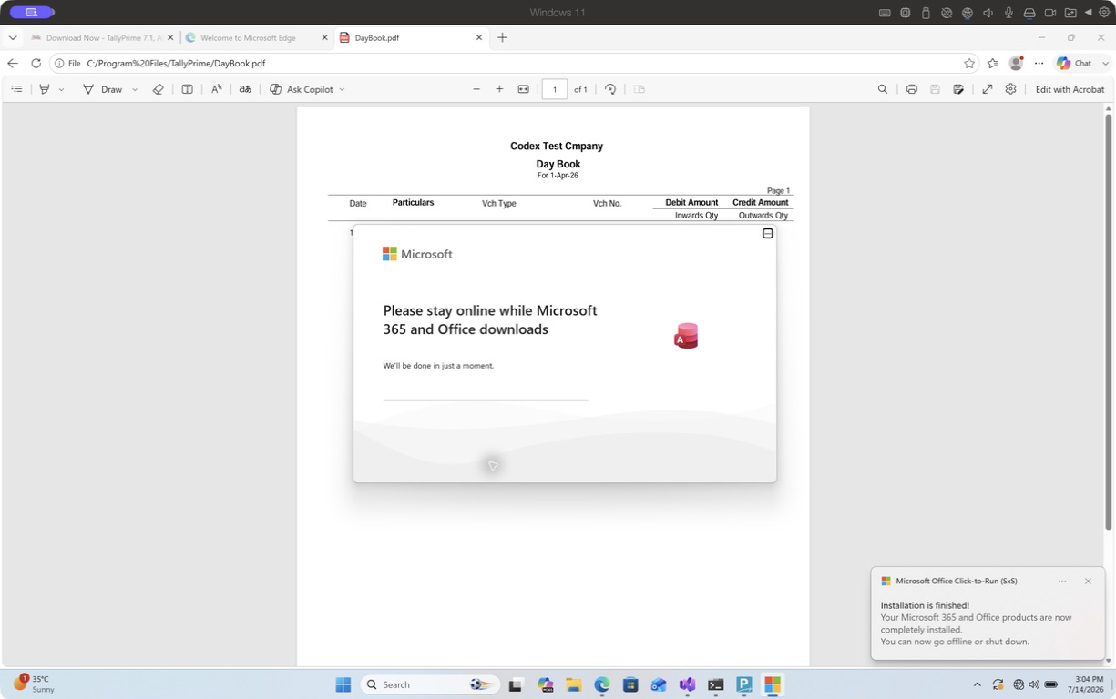
Task: Open Visual Studio from the taskbar
Action: pos(687,684)
